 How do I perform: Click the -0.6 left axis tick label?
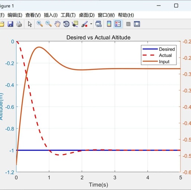[x=10, y=107]
